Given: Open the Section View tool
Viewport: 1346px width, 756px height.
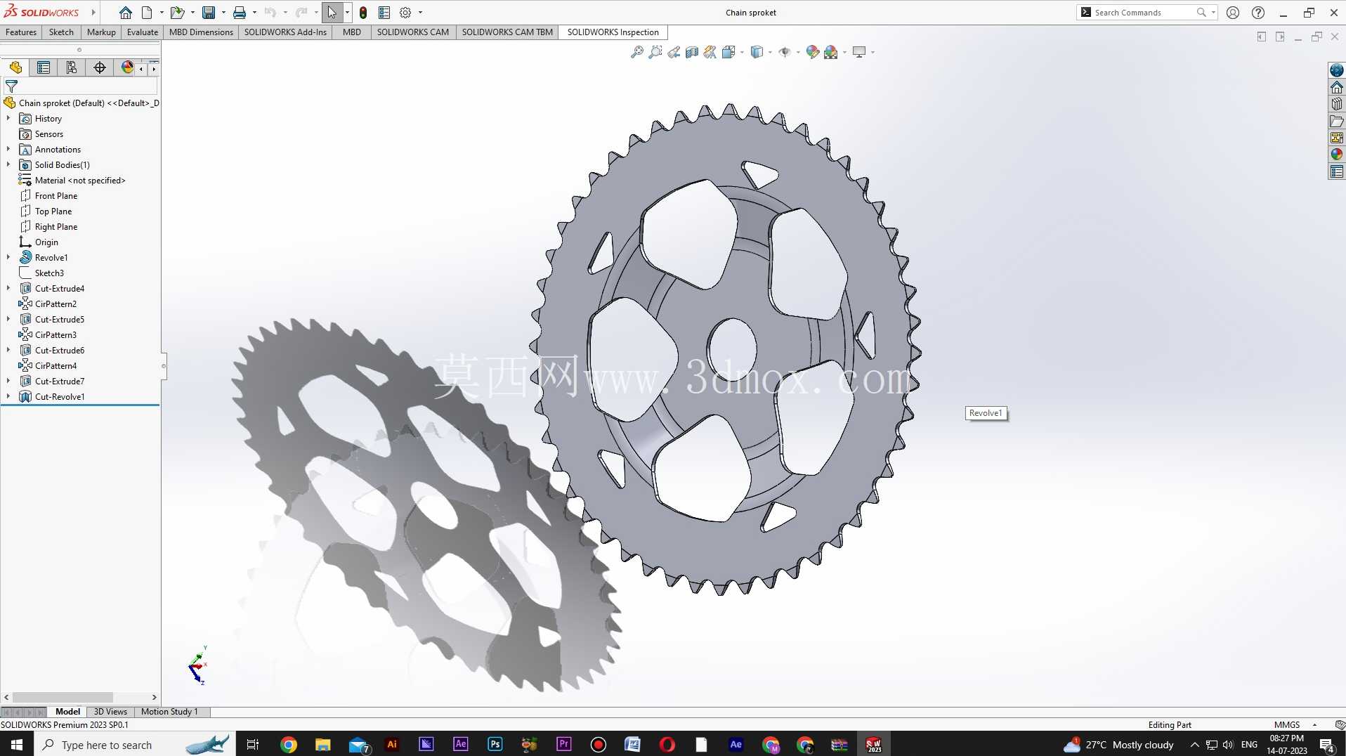Looking at the screenshot, I should pyautogui.click(x=692, y=52).
